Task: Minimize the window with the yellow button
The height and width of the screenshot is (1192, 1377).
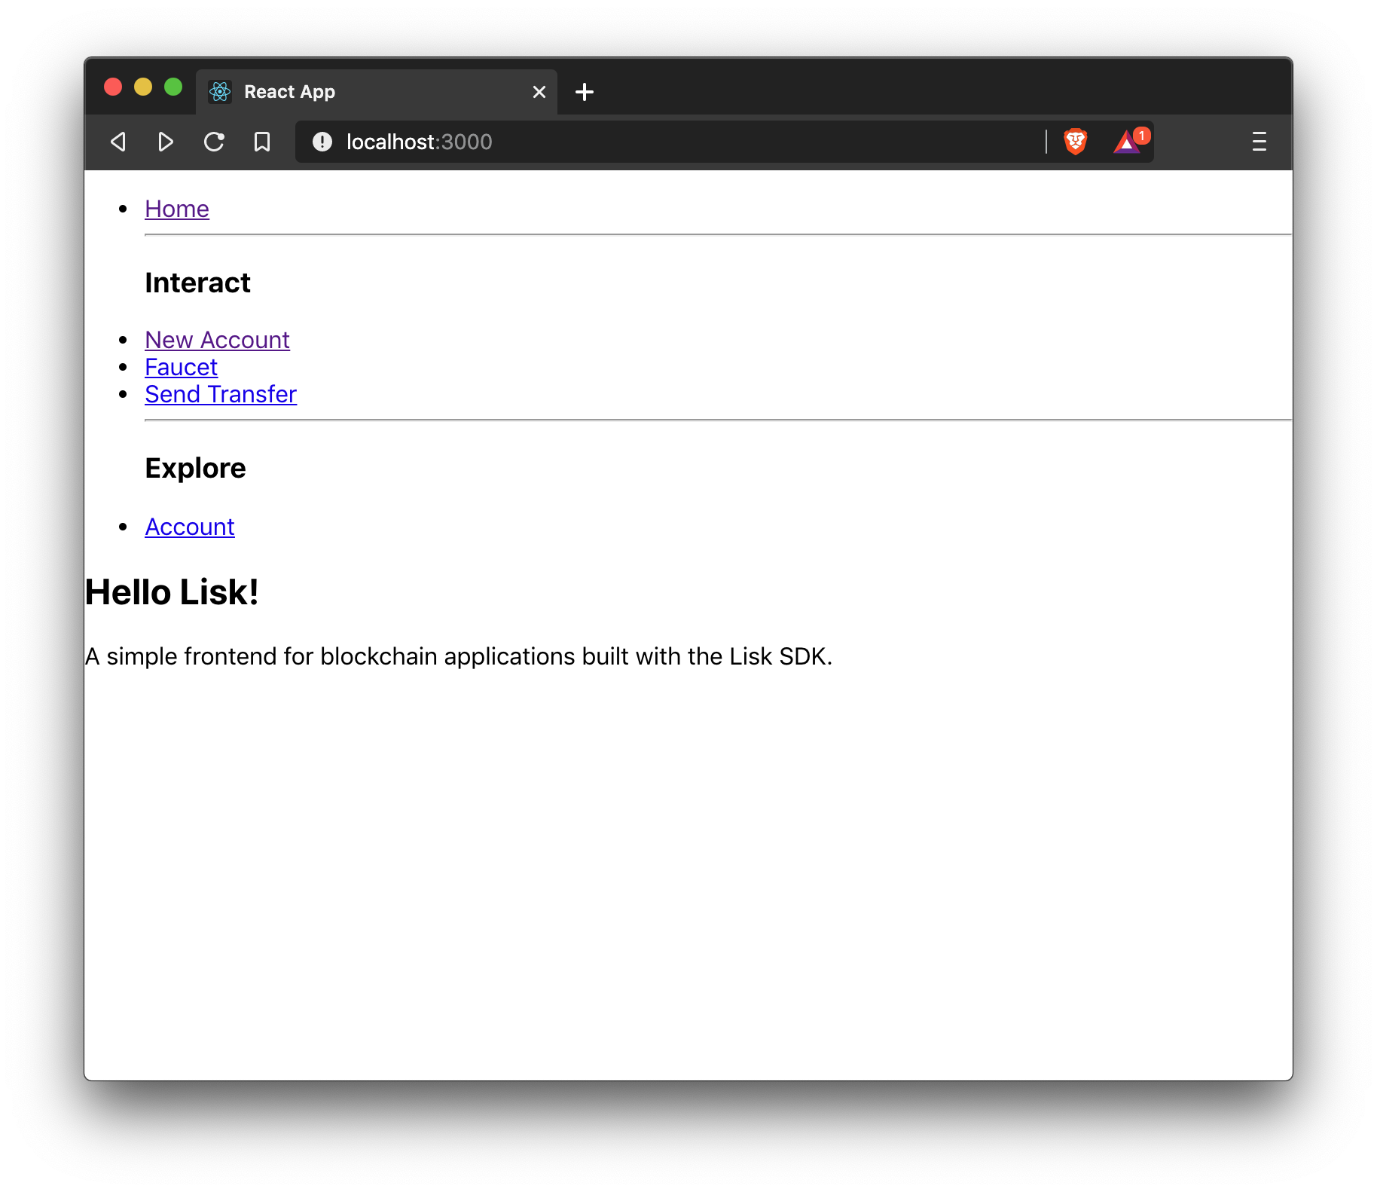Action: click(143, 87)
